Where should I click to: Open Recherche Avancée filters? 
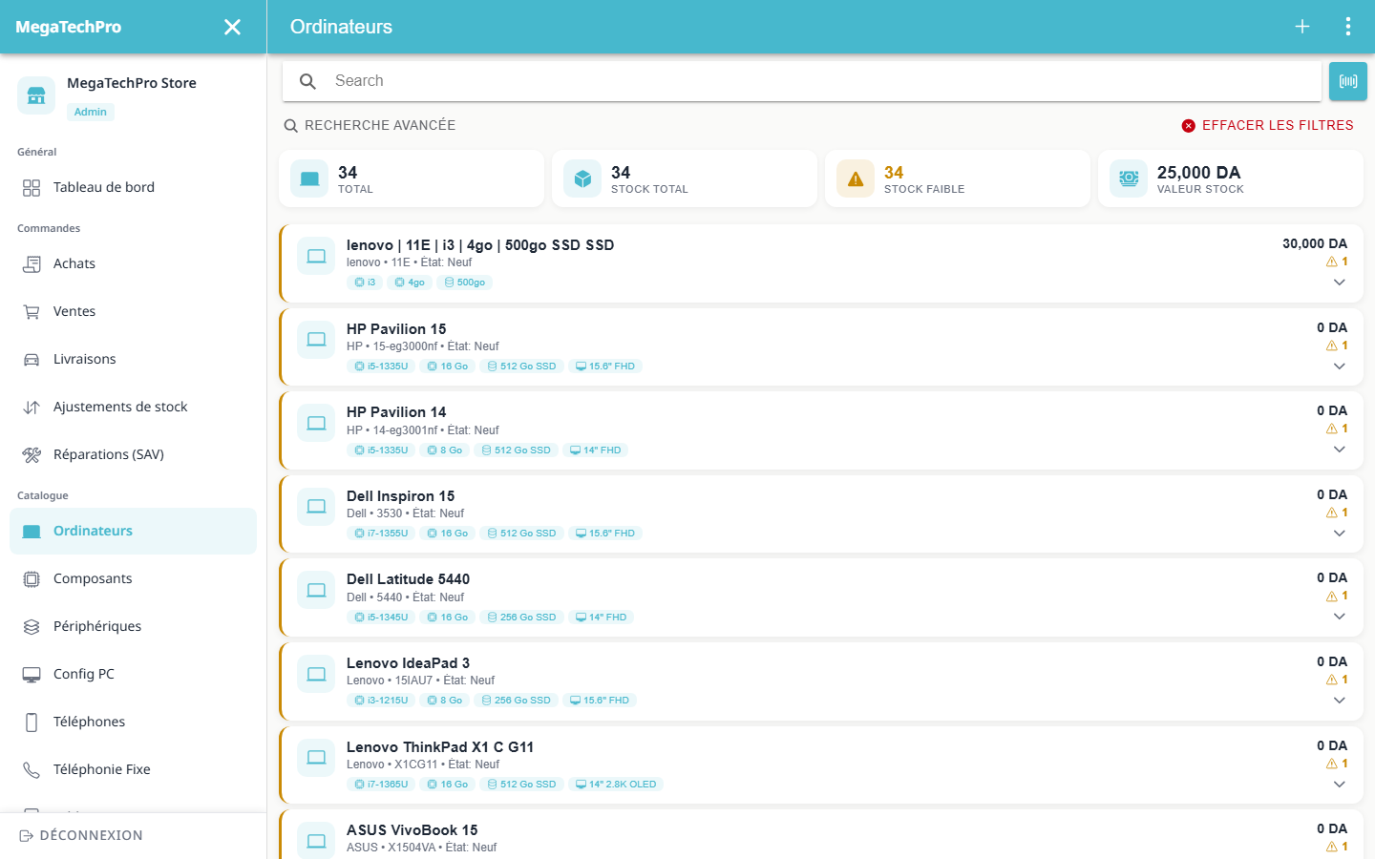tap(370, 125)
